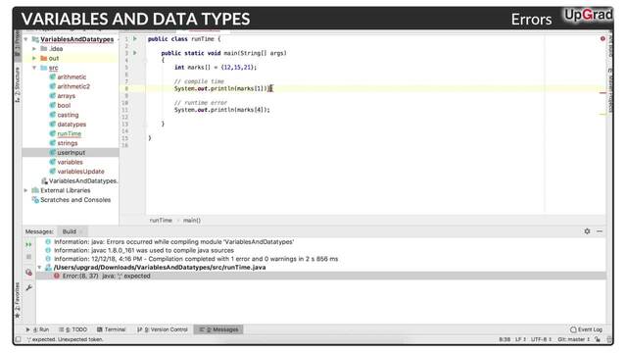Click the wrench icon in Messages sidebar
The image size is (627, 353).
[x=28, y=287]
